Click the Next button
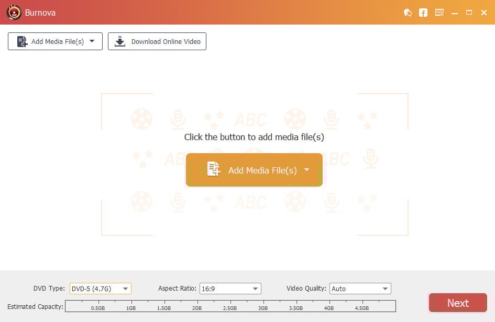Image resolution: width=495 pixels, height=322 pixels. tap(457, 303)
